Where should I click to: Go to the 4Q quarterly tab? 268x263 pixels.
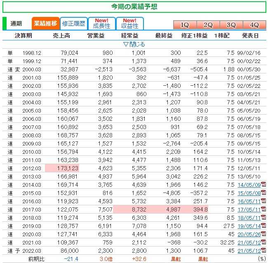click(254, 25)
